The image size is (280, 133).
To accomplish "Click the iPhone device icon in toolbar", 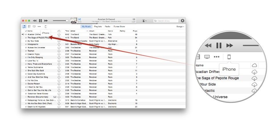I will [x=45, y=27].
